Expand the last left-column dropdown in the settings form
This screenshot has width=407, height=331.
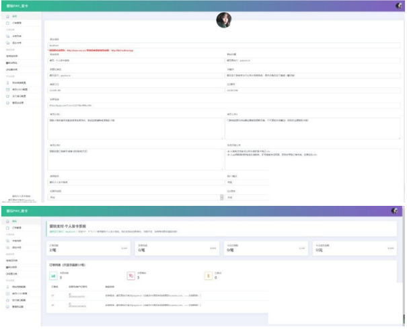point(222,198)
